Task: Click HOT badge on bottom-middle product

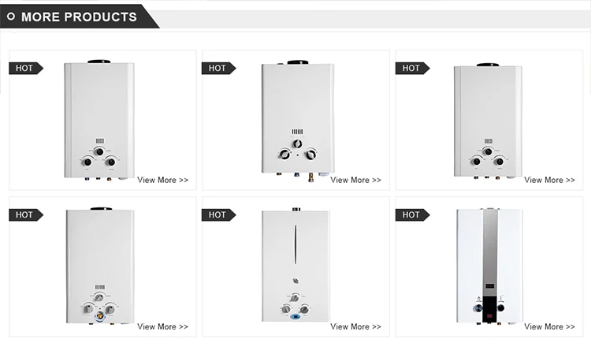Action: pyautogui.click(x=217, y=214)
